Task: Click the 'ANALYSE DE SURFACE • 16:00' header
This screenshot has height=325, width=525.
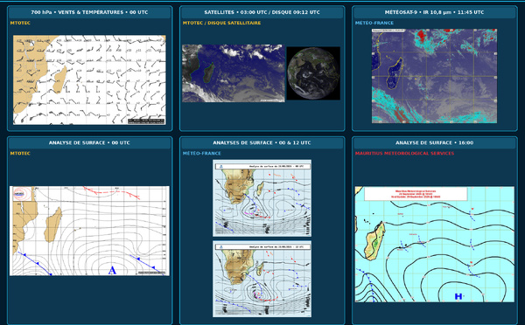Action: coord(434,142)
